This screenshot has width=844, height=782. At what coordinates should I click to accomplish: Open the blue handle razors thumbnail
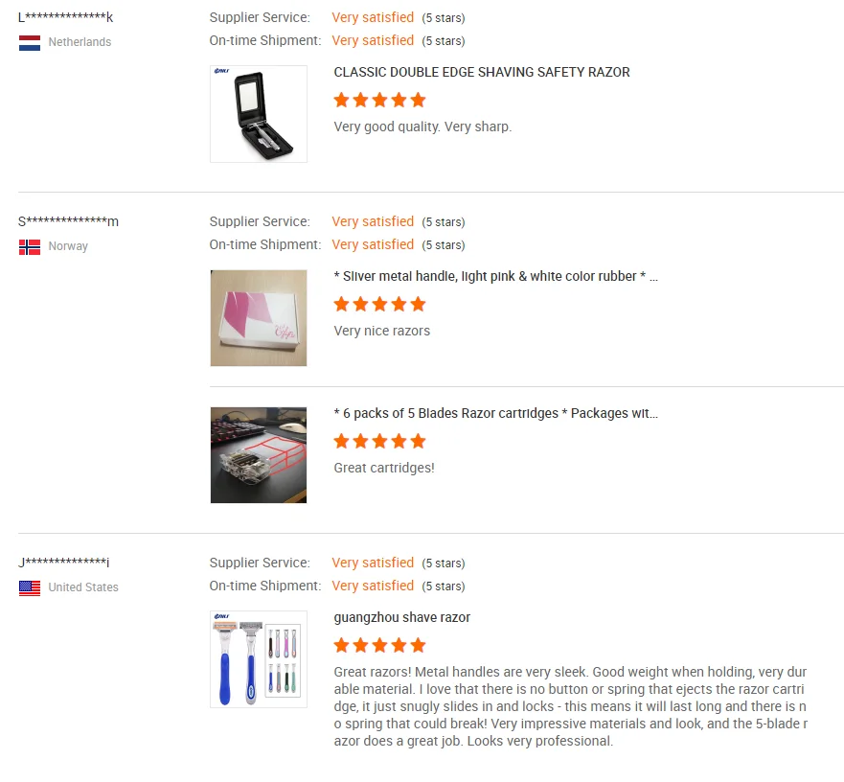point(259,659)
